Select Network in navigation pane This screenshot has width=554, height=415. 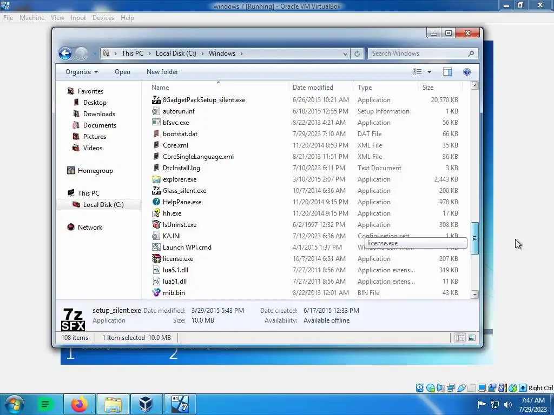point(90,227)
